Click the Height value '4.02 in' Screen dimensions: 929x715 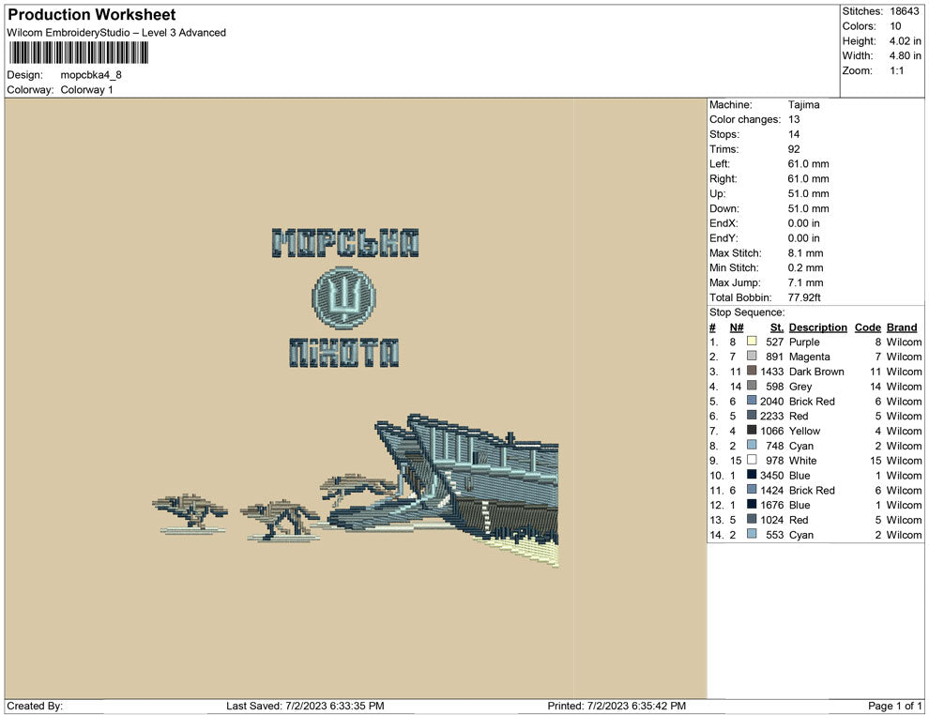coord(905,41)
